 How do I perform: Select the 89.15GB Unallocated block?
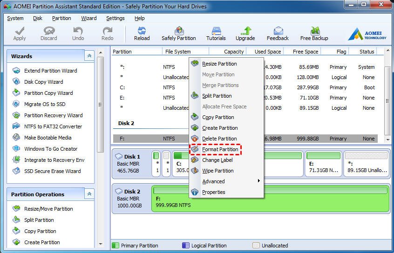(367, 164)
